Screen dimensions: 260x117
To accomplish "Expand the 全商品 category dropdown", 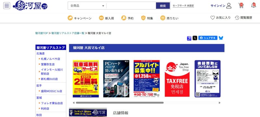I will [87, 6].
